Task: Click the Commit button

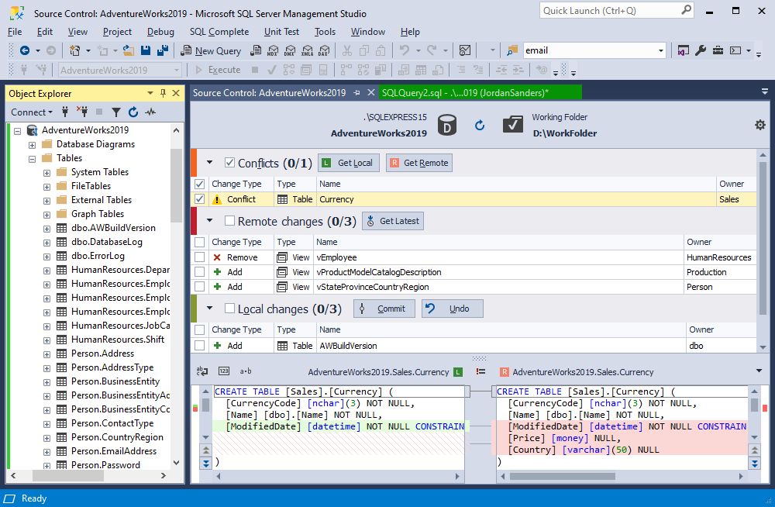Action: tap(384, 309)
